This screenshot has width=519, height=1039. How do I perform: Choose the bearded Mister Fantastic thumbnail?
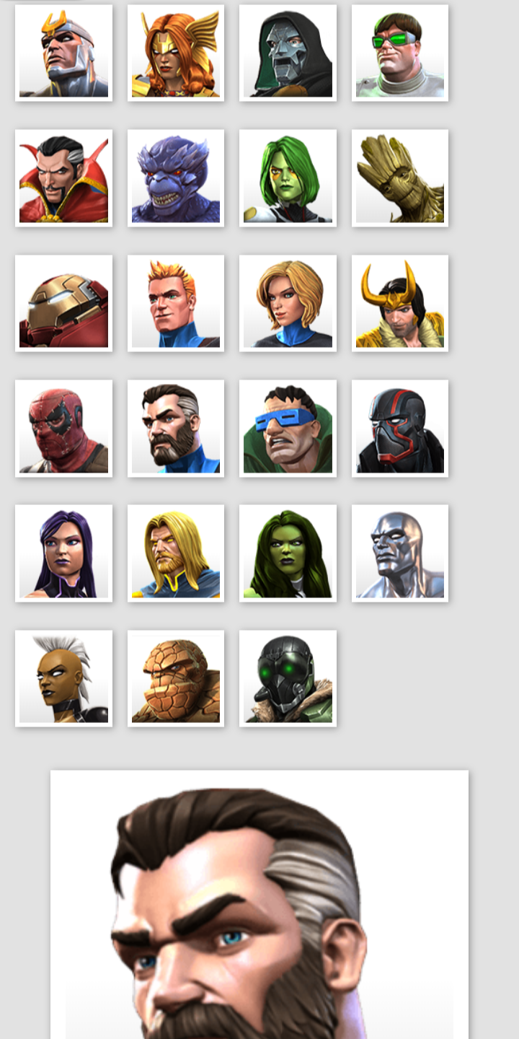(x=176, y=429)
